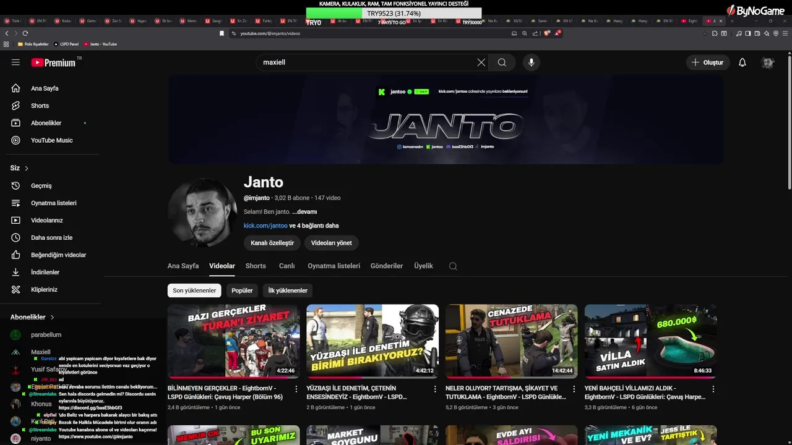This screenshot has width=792, height=445.
Task: Open the Oynatma listeleri channel tab
Action: [x=334, y=266]
